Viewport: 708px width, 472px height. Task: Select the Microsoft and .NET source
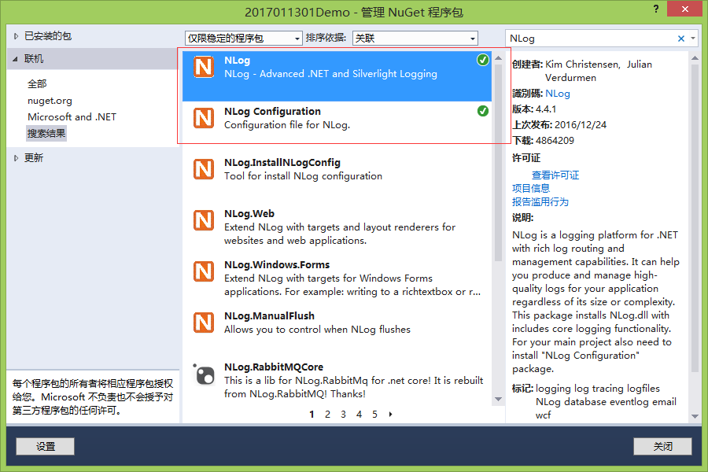point(72,117)
